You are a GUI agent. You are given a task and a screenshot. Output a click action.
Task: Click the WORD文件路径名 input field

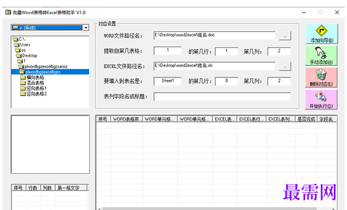tap(215, 35)
